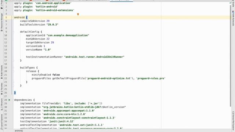This screenshot has width=235, height=132.
Task: Click the 'androidx.test.ext:junit:1.1.1' string
Action: coord(81,125)
